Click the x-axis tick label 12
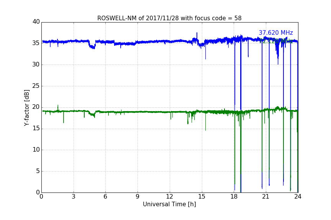Screen dimensions: 331x220 tap(170, 197)
